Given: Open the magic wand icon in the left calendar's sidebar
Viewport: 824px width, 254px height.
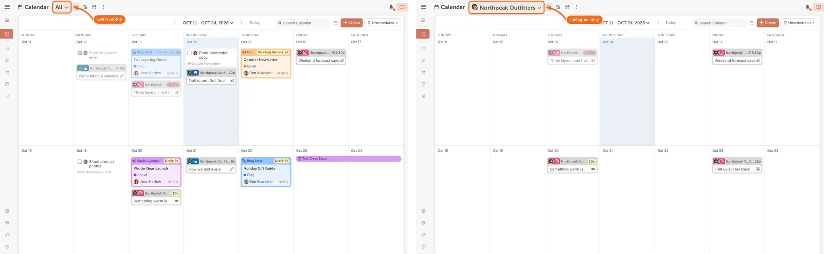Looking at the screenshot, I should click(x=7, y=61).
